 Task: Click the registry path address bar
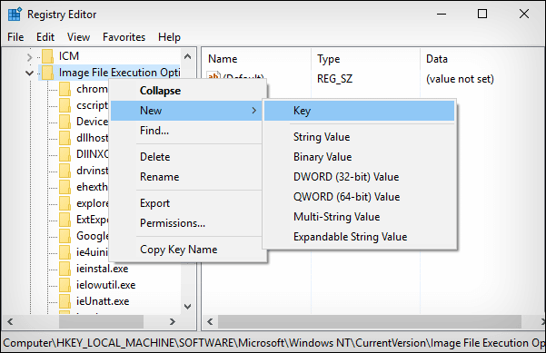tap(273, 343)
